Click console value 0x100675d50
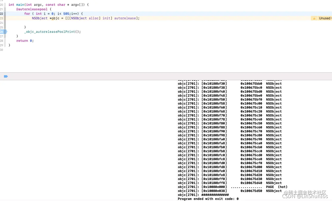The image size is (332, 201). click(x=251, y=191)
